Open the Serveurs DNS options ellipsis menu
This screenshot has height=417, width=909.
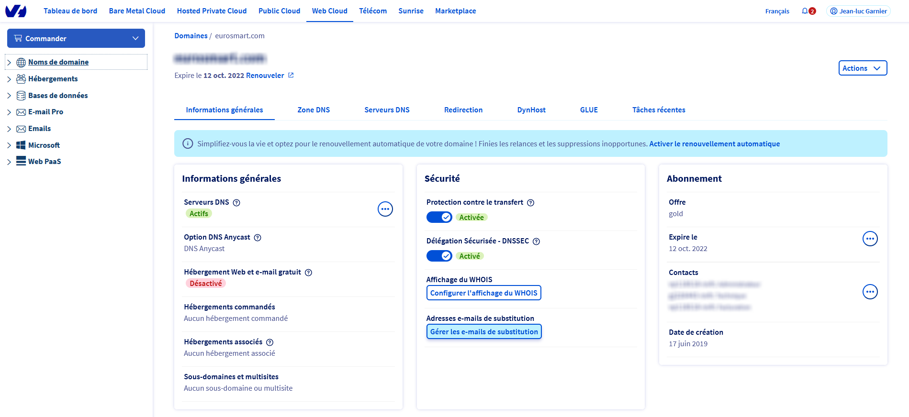click(385, 209)
